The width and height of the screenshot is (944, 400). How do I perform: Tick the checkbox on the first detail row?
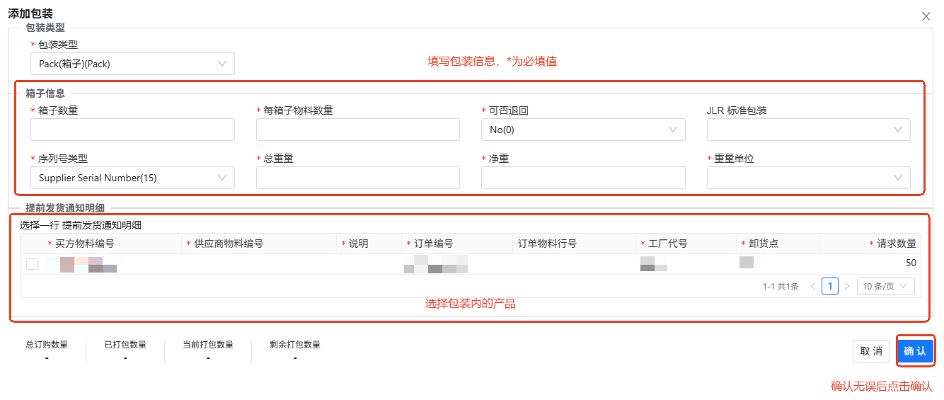pyautogui.click(x=32, y=264)
